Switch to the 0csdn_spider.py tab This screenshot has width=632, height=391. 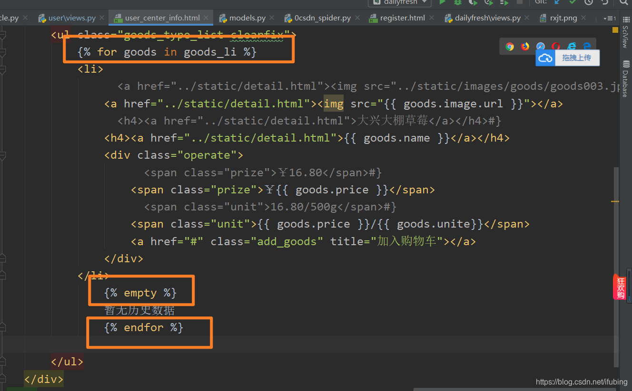(x=322, y=18)
